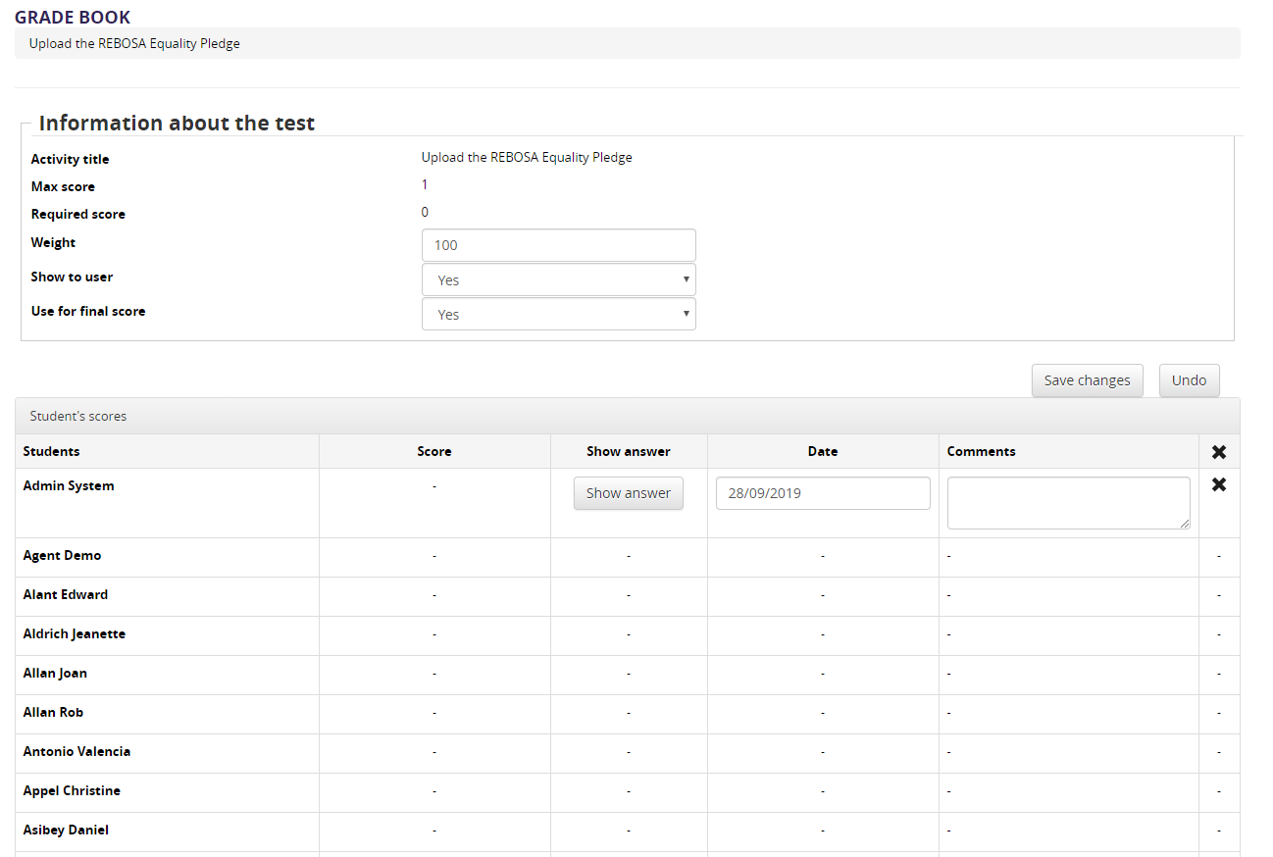Click the Save changes button
The height and width of the screenshot is (857, 1273).
(x=1087, y=380)
